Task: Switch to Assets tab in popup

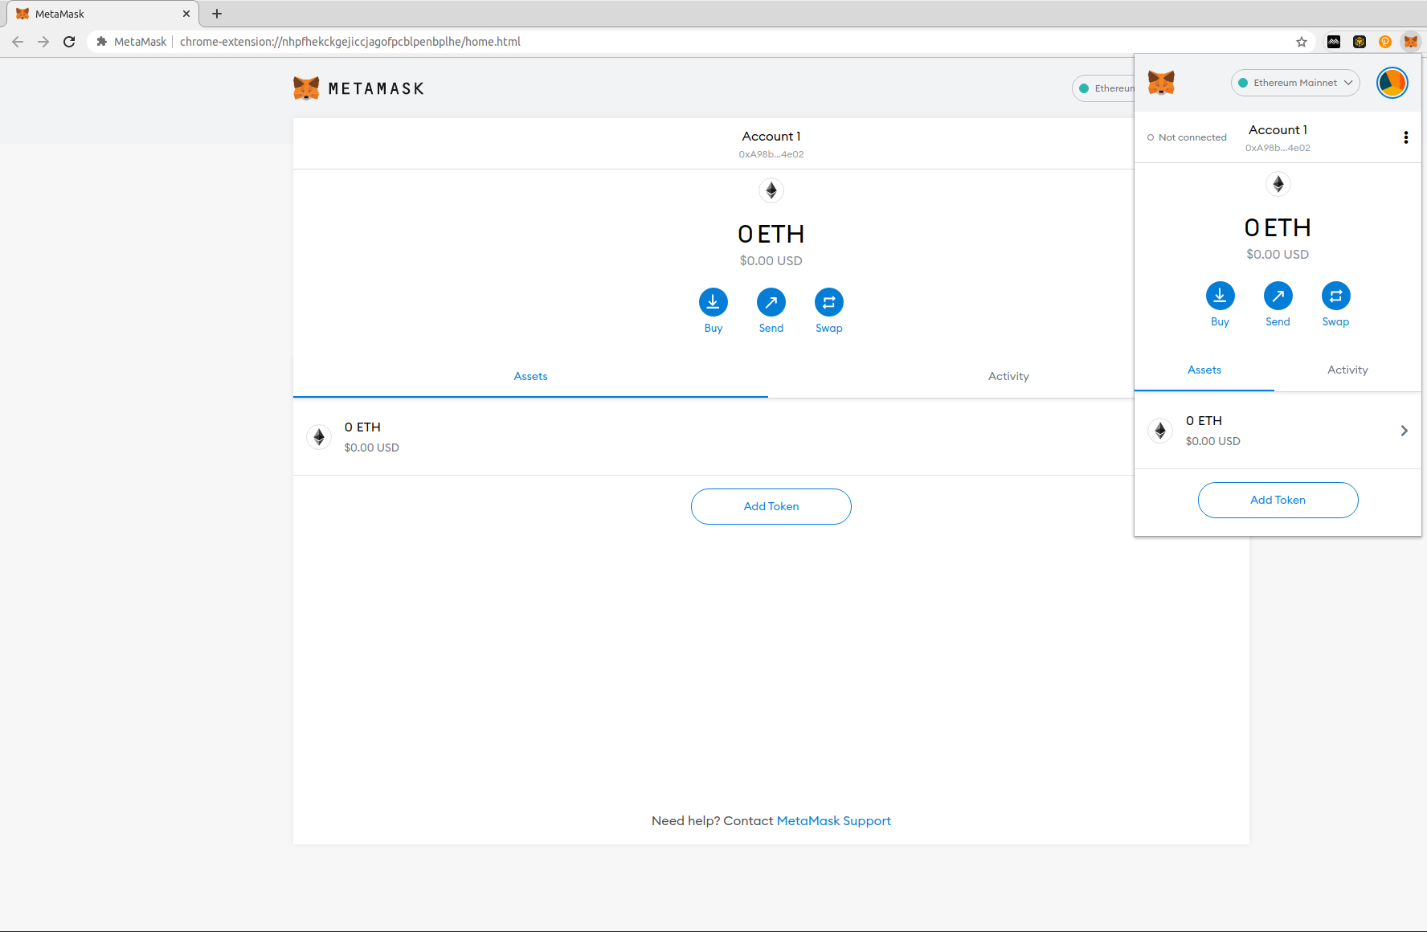Action: point(1204,370)
